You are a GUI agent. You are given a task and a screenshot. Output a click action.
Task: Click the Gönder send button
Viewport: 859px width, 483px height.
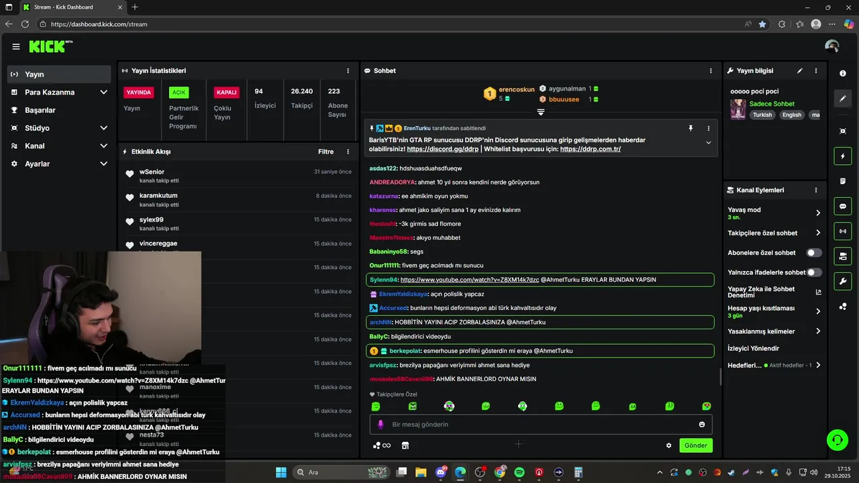click(x=696, y=445)
